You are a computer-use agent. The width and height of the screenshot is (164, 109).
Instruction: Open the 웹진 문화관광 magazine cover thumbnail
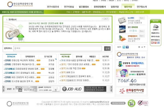click(122, 29)
